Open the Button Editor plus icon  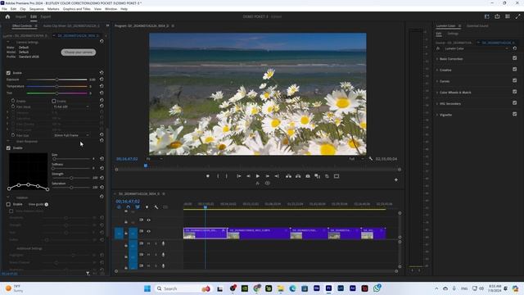[396, 180]
